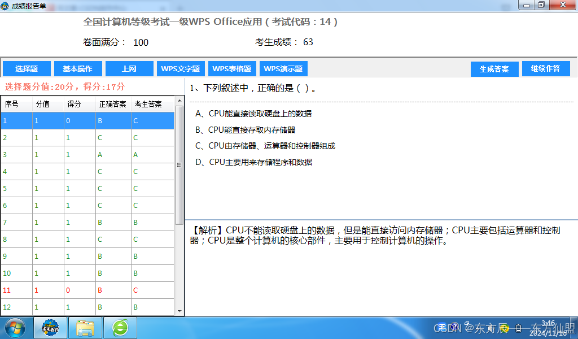
Task: Open the file explorer taskbar icon
Action: [x=85, y=328]
